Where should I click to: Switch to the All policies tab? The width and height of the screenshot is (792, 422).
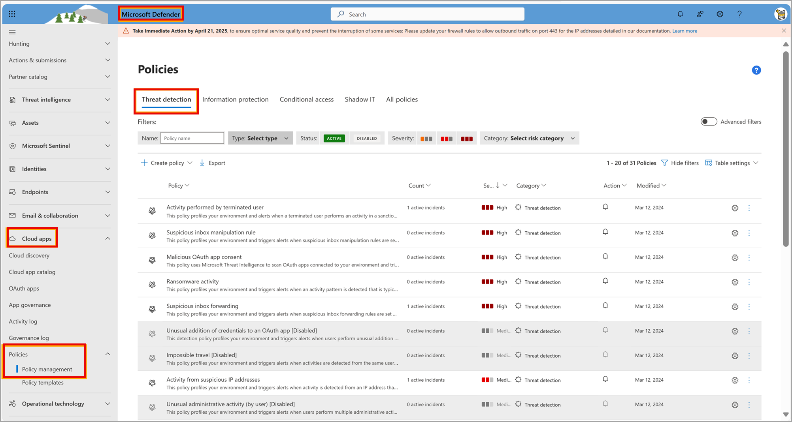(402, 99)
